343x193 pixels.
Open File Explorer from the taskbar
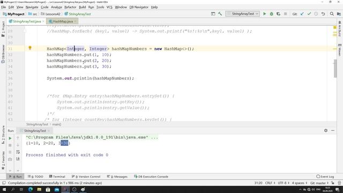[x=39, y=189]
